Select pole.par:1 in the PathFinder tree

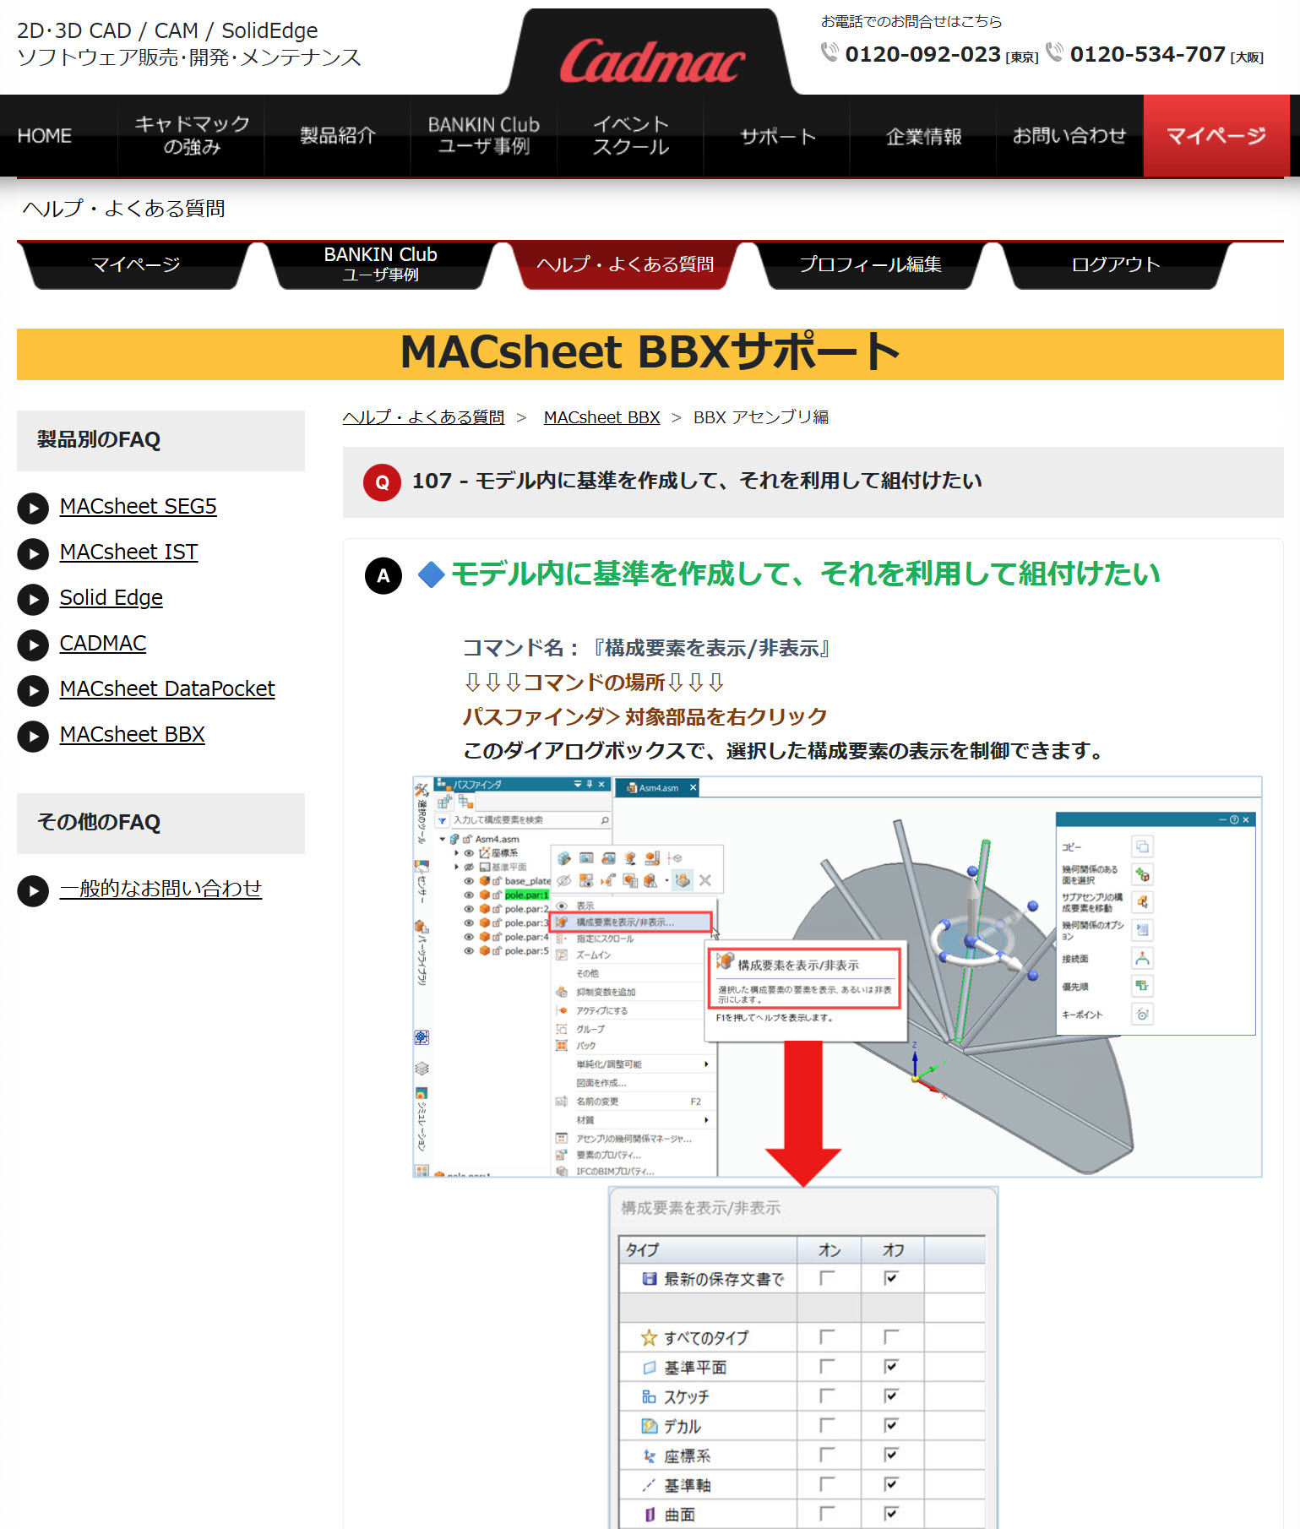[526, 895]
